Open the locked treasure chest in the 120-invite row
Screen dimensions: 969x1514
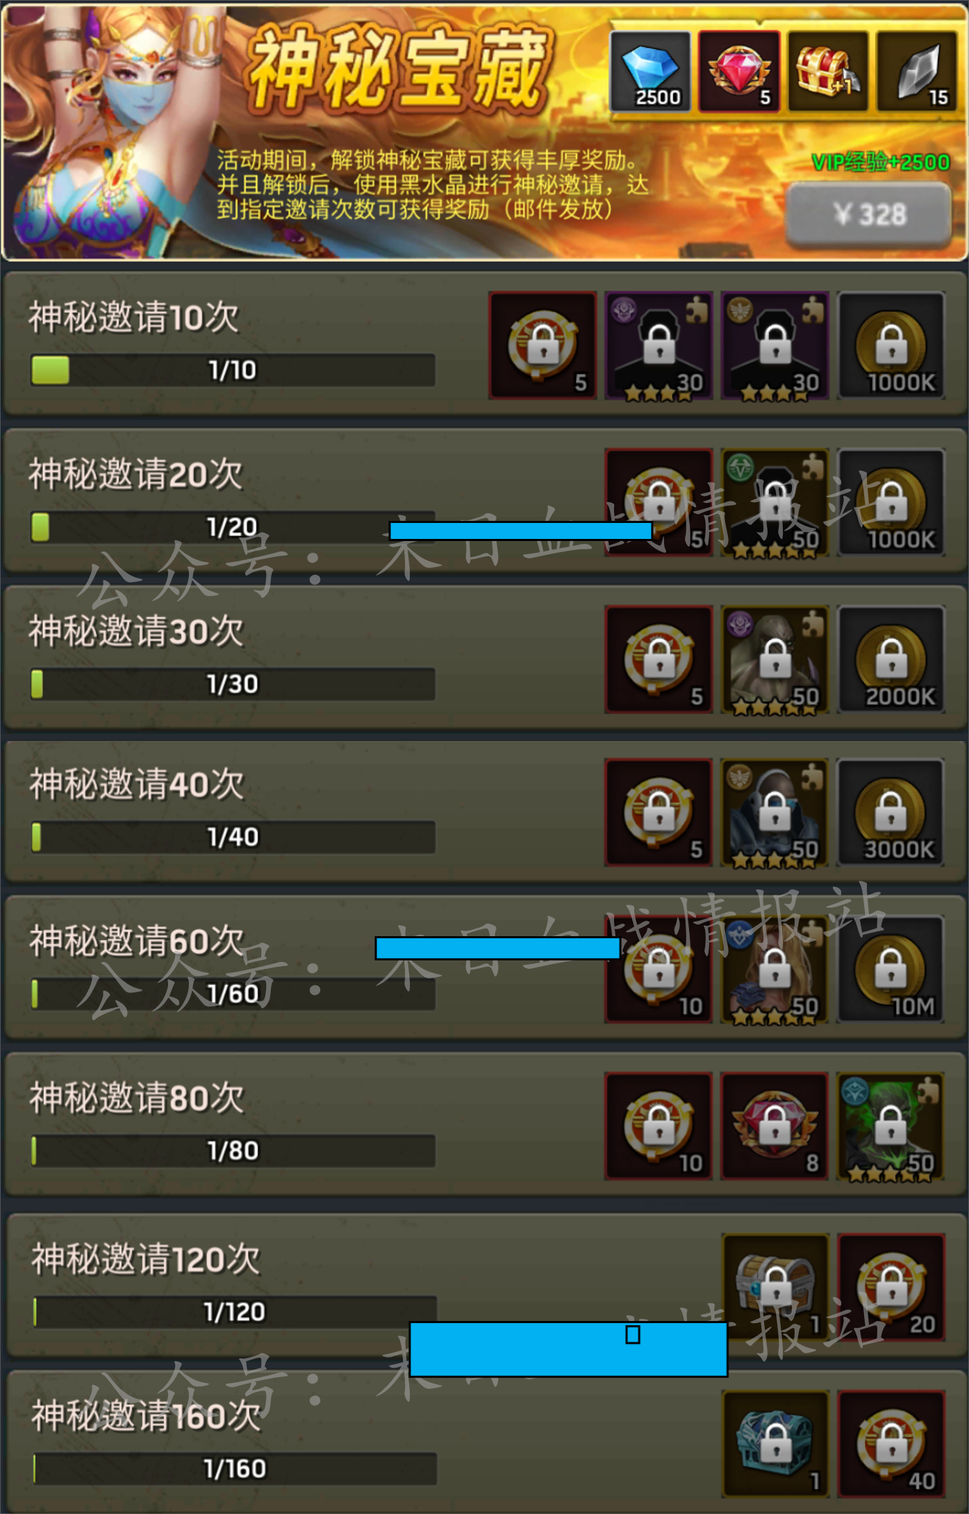[x=776, y=1287]
